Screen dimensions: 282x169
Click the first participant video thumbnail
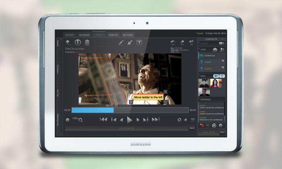click(204, 83)
